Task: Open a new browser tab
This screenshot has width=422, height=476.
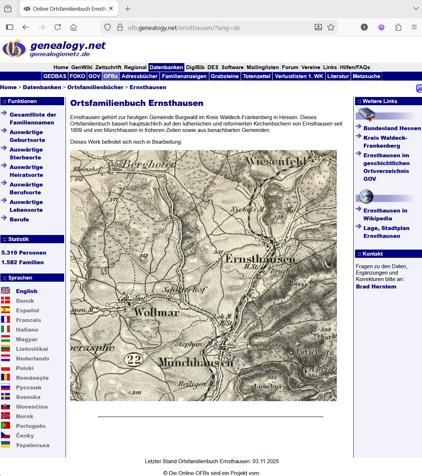Action: tap(127, 9)
